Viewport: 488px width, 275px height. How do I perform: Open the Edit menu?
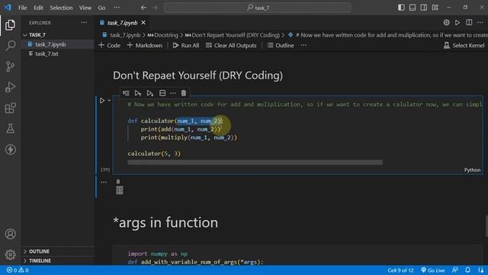(38, 8)
